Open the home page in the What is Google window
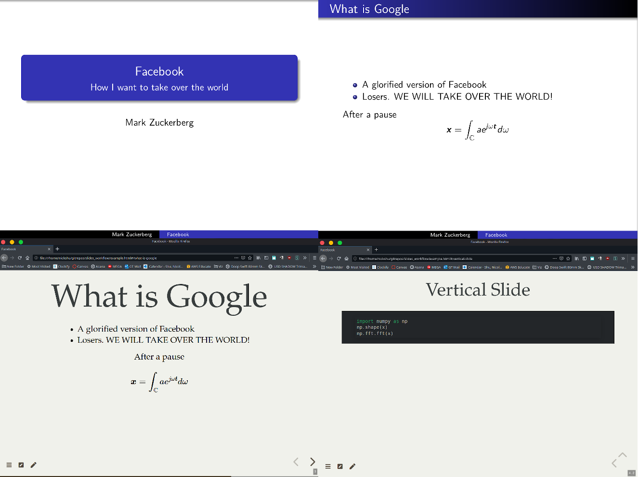This screenshot has width=638, height=477. 27,258
